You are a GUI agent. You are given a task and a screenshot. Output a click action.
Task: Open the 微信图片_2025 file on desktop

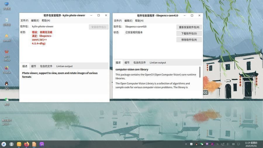6,121
